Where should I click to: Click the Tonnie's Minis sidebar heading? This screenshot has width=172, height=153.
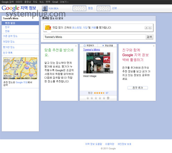11,18
